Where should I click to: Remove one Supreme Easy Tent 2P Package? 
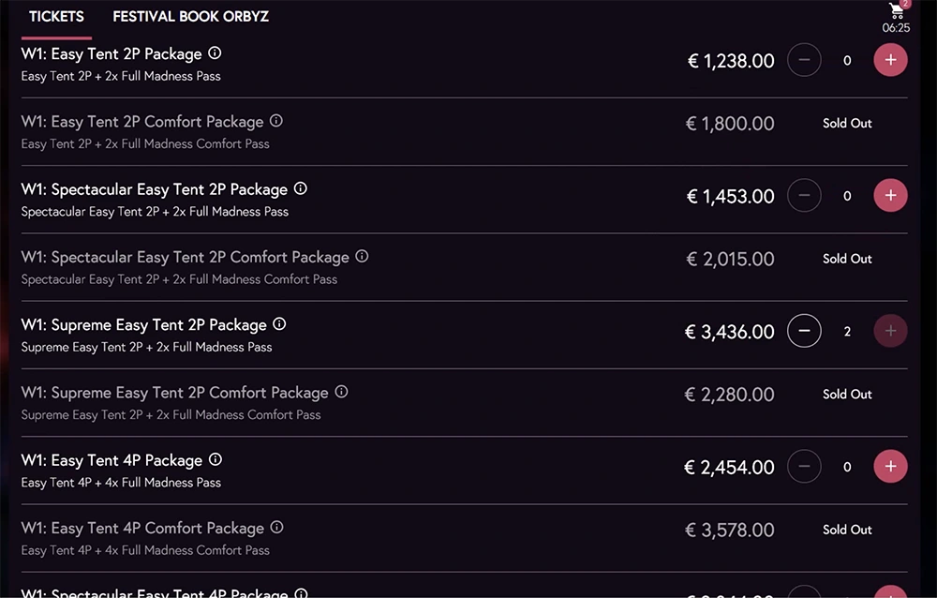(804, 332)
